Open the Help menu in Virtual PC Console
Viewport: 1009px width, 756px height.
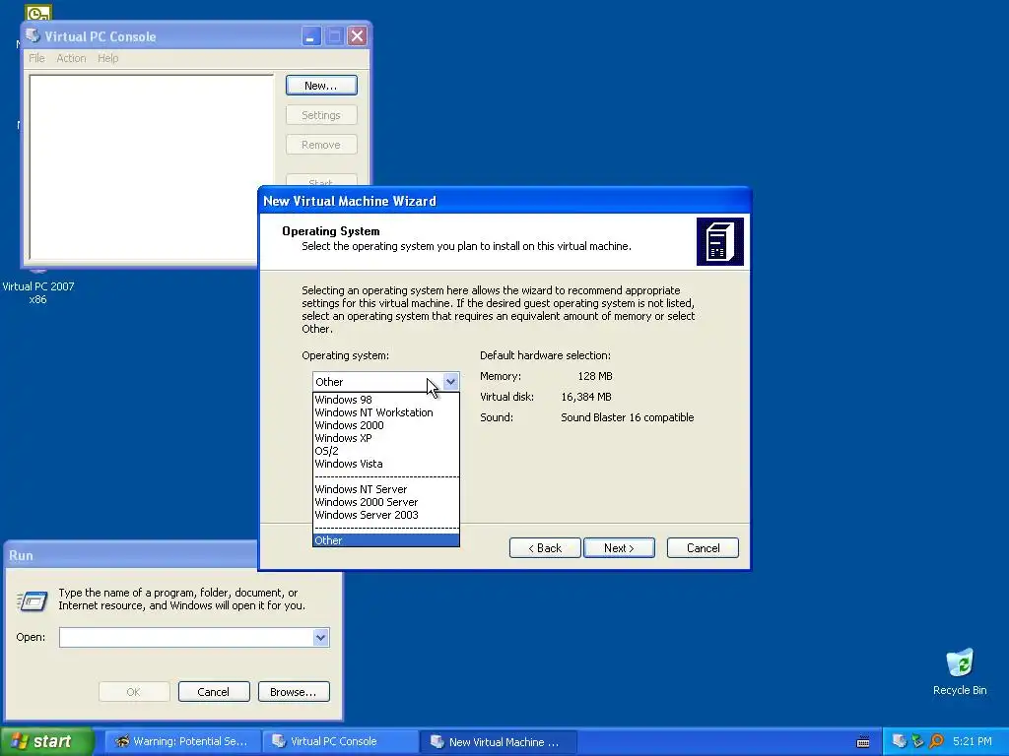pyautogui.click(x=108, y=58)
